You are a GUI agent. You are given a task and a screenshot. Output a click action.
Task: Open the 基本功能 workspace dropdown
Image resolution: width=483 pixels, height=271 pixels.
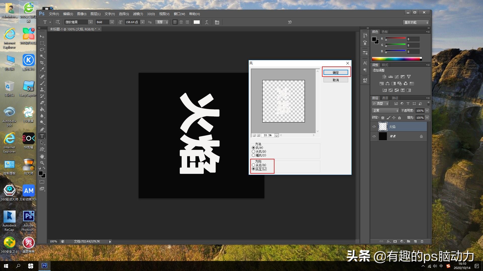tap(416, 23)
